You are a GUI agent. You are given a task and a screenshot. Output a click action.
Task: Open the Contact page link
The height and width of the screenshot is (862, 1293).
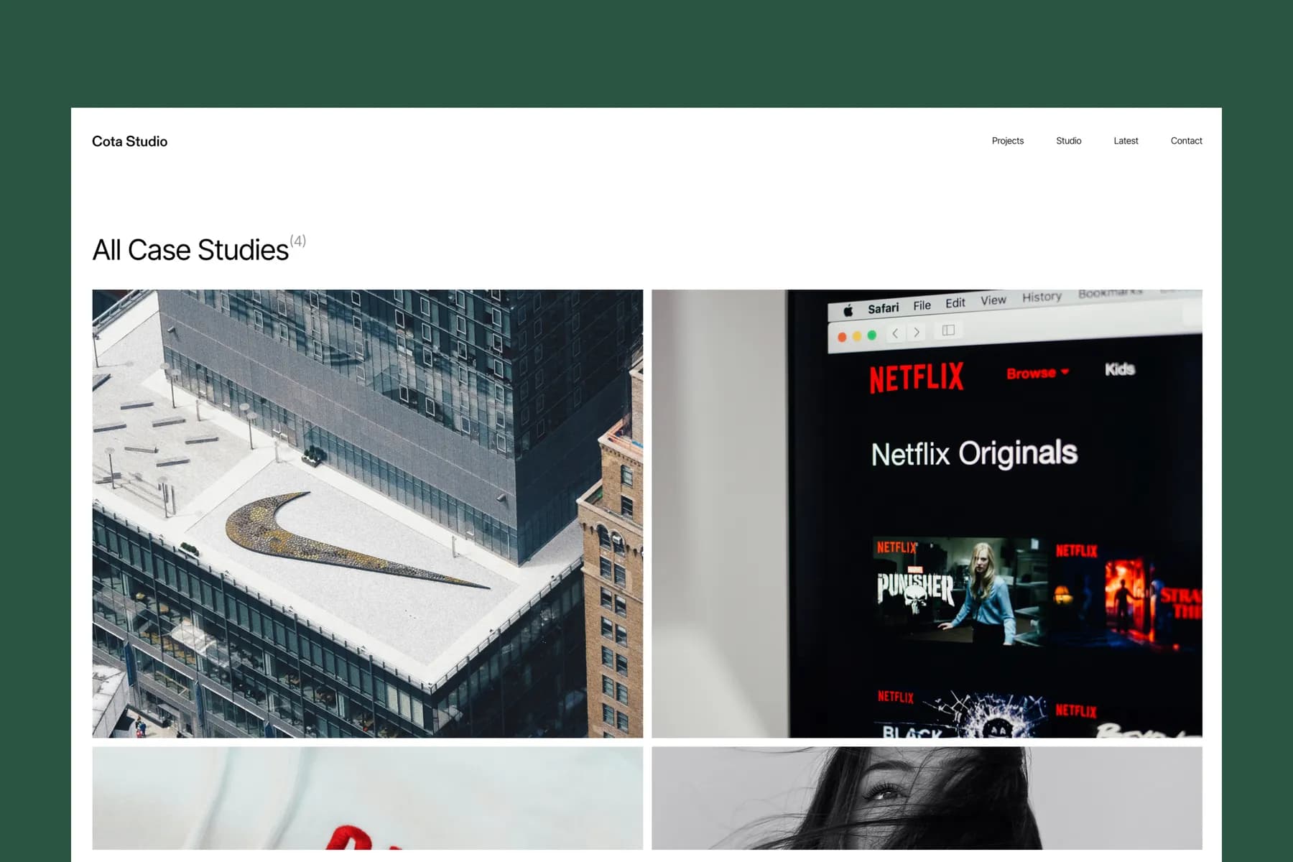point(1186,141)
